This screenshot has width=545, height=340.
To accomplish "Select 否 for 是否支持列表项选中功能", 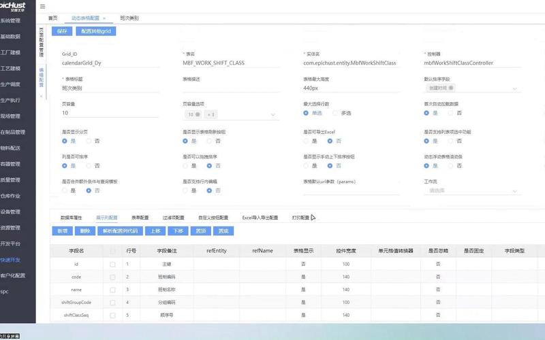I will tap(450, 141).
